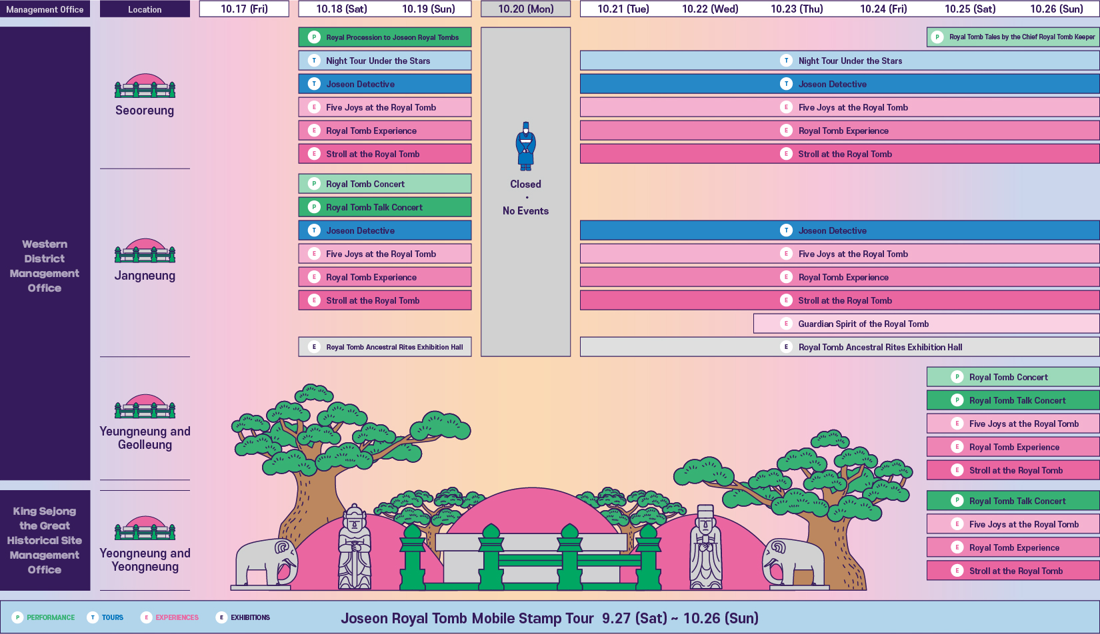Image resolution: width=1100 pixels, height=634 pixels.
Task: Click the blue Tours legend icon
Action: point(93,617)
